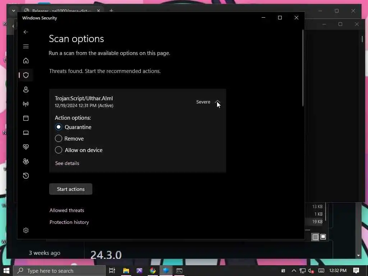Viewport: 368px width, 276px height.
Task: Open the Windows Security taskbar icon
Action: pos(166,271)
